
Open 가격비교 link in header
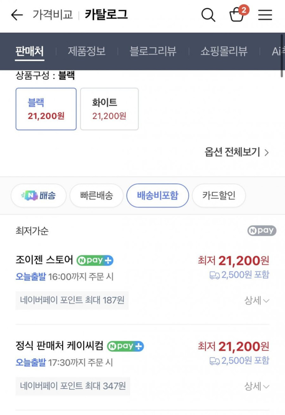tap(53, 15)
